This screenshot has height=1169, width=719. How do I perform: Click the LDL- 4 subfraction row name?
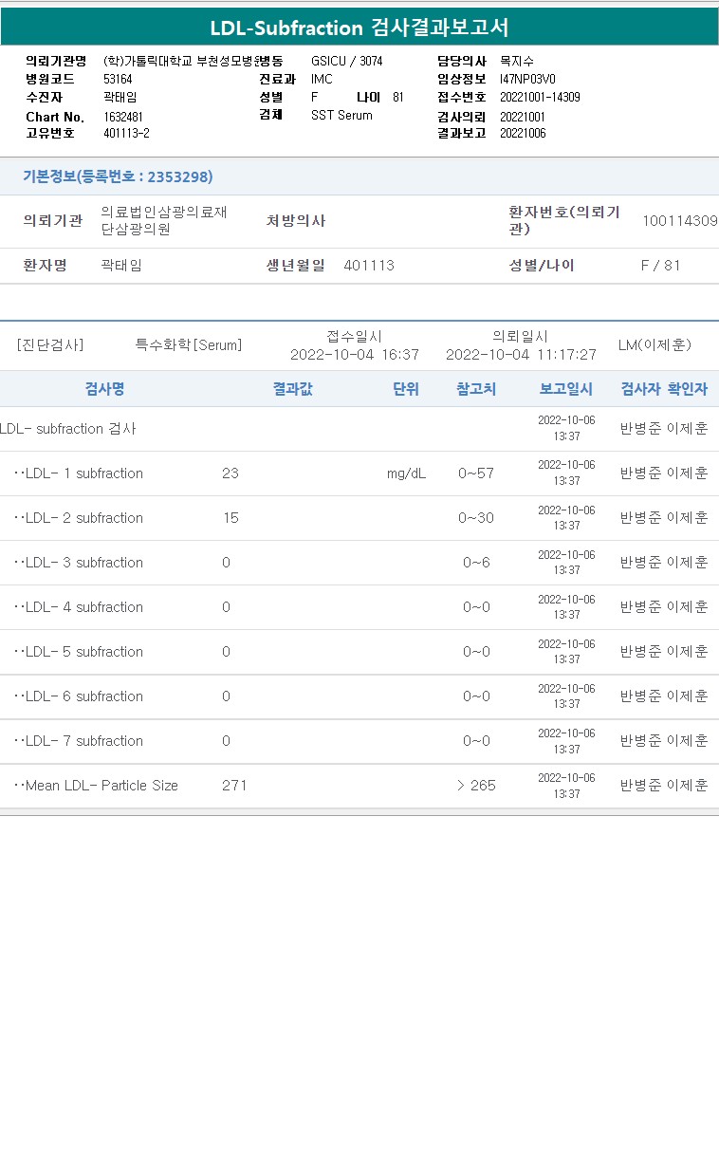click(x=79, y=607)
